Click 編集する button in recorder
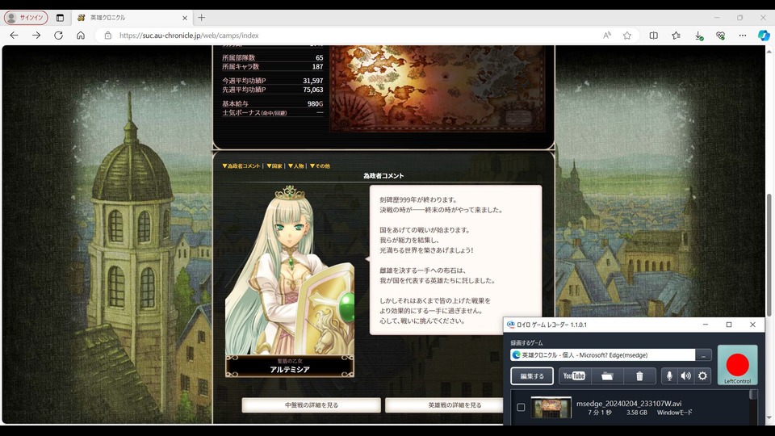 tap(532, 376)
